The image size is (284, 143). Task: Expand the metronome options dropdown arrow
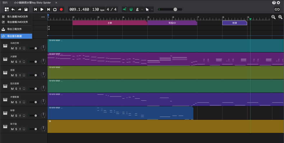tap(142, 10)
